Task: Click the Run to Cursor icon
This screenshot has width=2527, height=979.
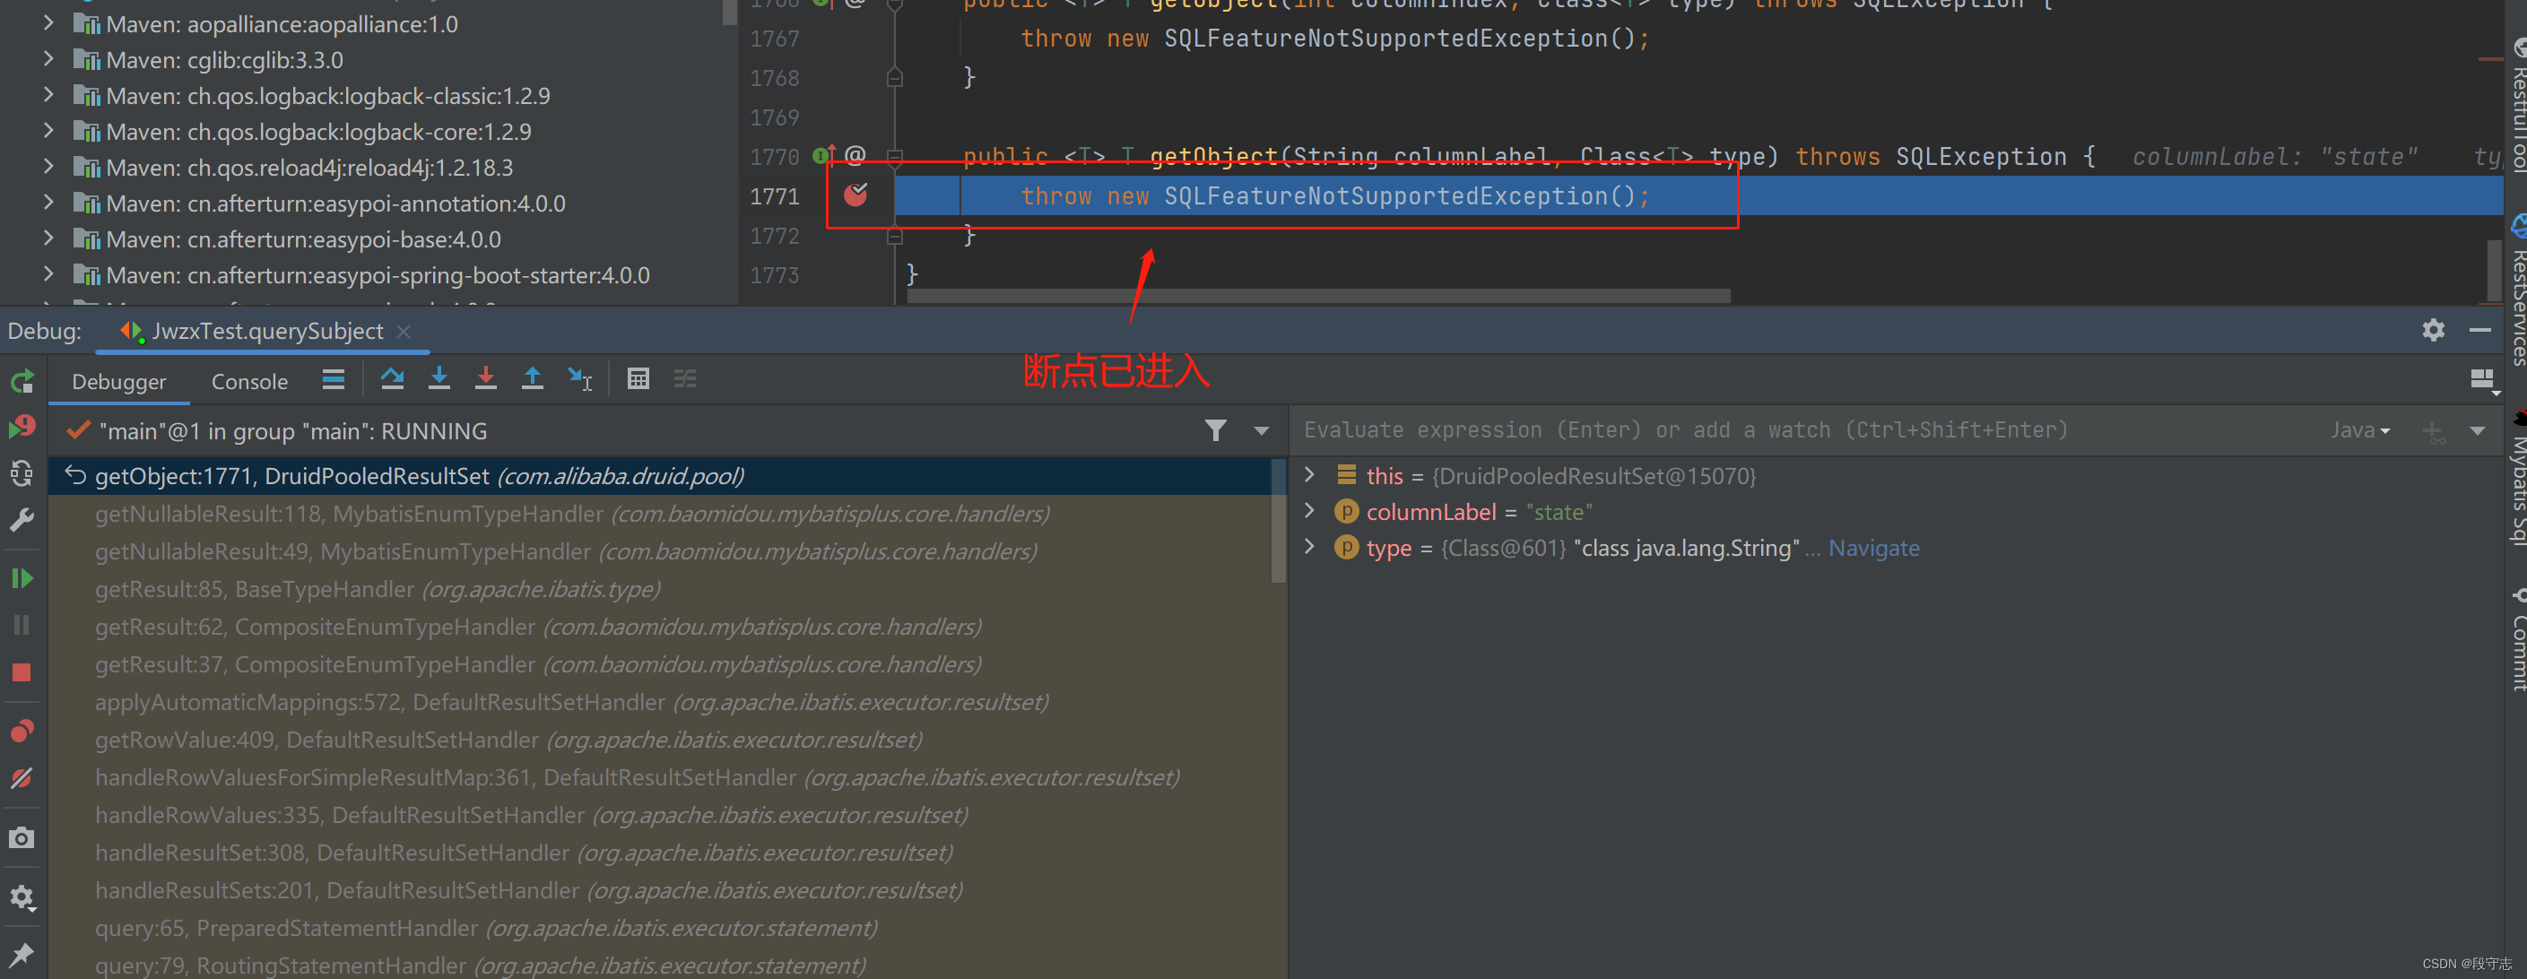Action: 580,378
